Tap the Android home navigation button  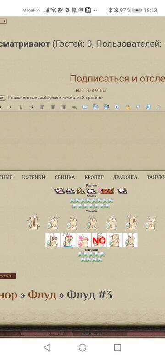[x=82, y=347]
